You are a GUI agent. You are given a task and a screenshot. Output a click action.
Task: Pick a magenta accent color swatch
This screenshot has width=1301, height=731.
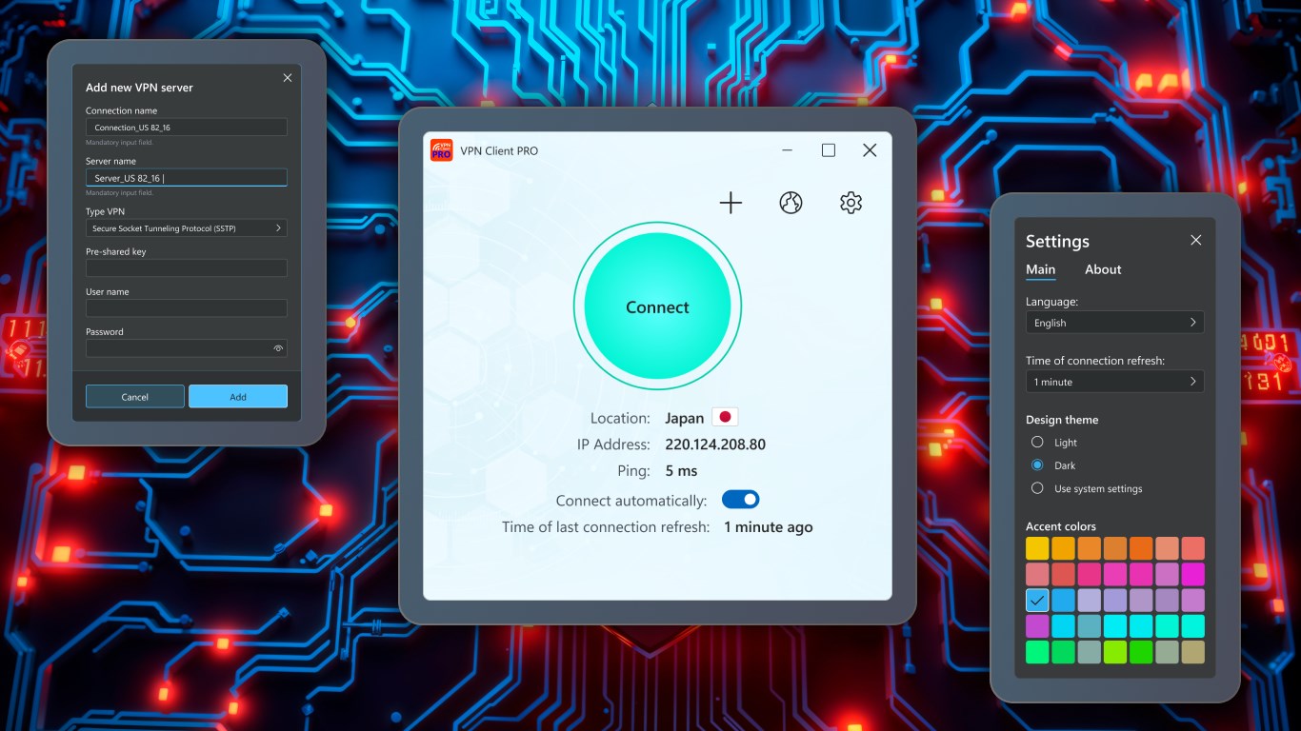[x=1192, y=573]
